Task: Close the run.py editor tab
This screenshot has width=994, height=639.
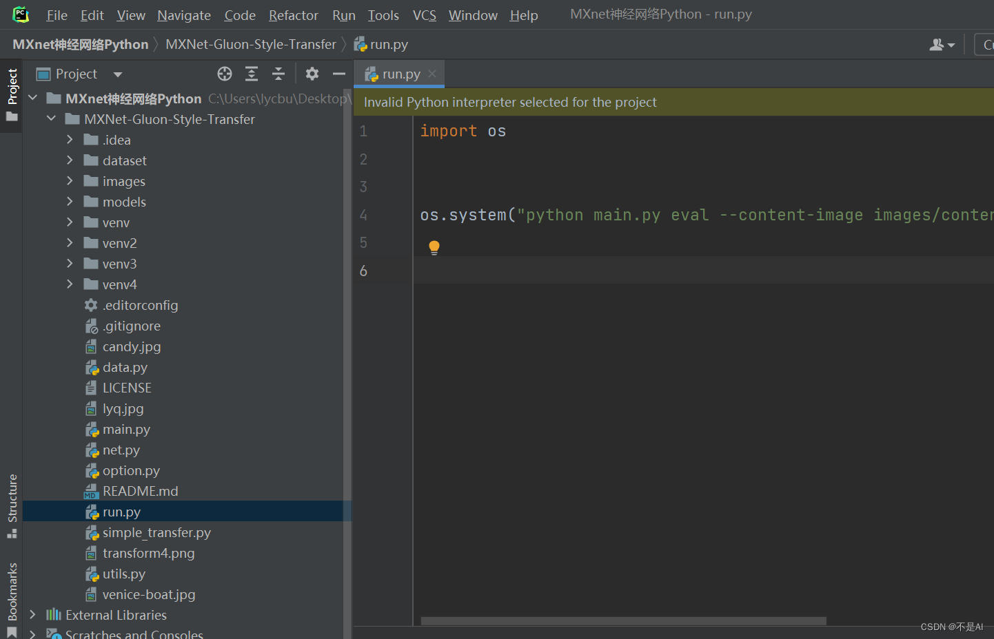Action: coord(432,74)
